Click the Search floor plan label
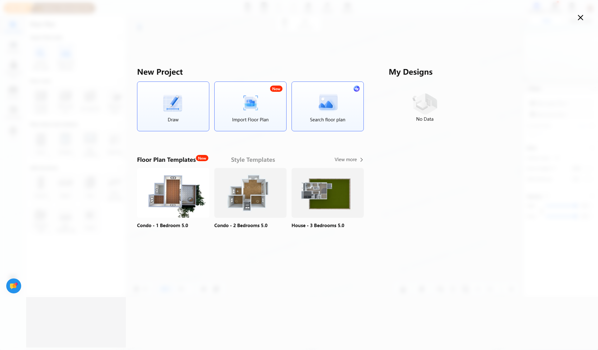The width and height of the screenshot is (598, 350). 327,120
